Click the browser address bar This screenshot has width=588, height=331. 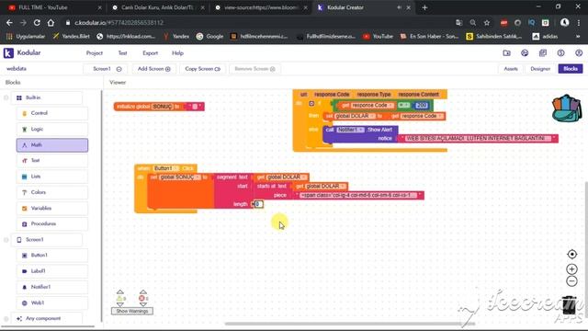coord(259,23)
